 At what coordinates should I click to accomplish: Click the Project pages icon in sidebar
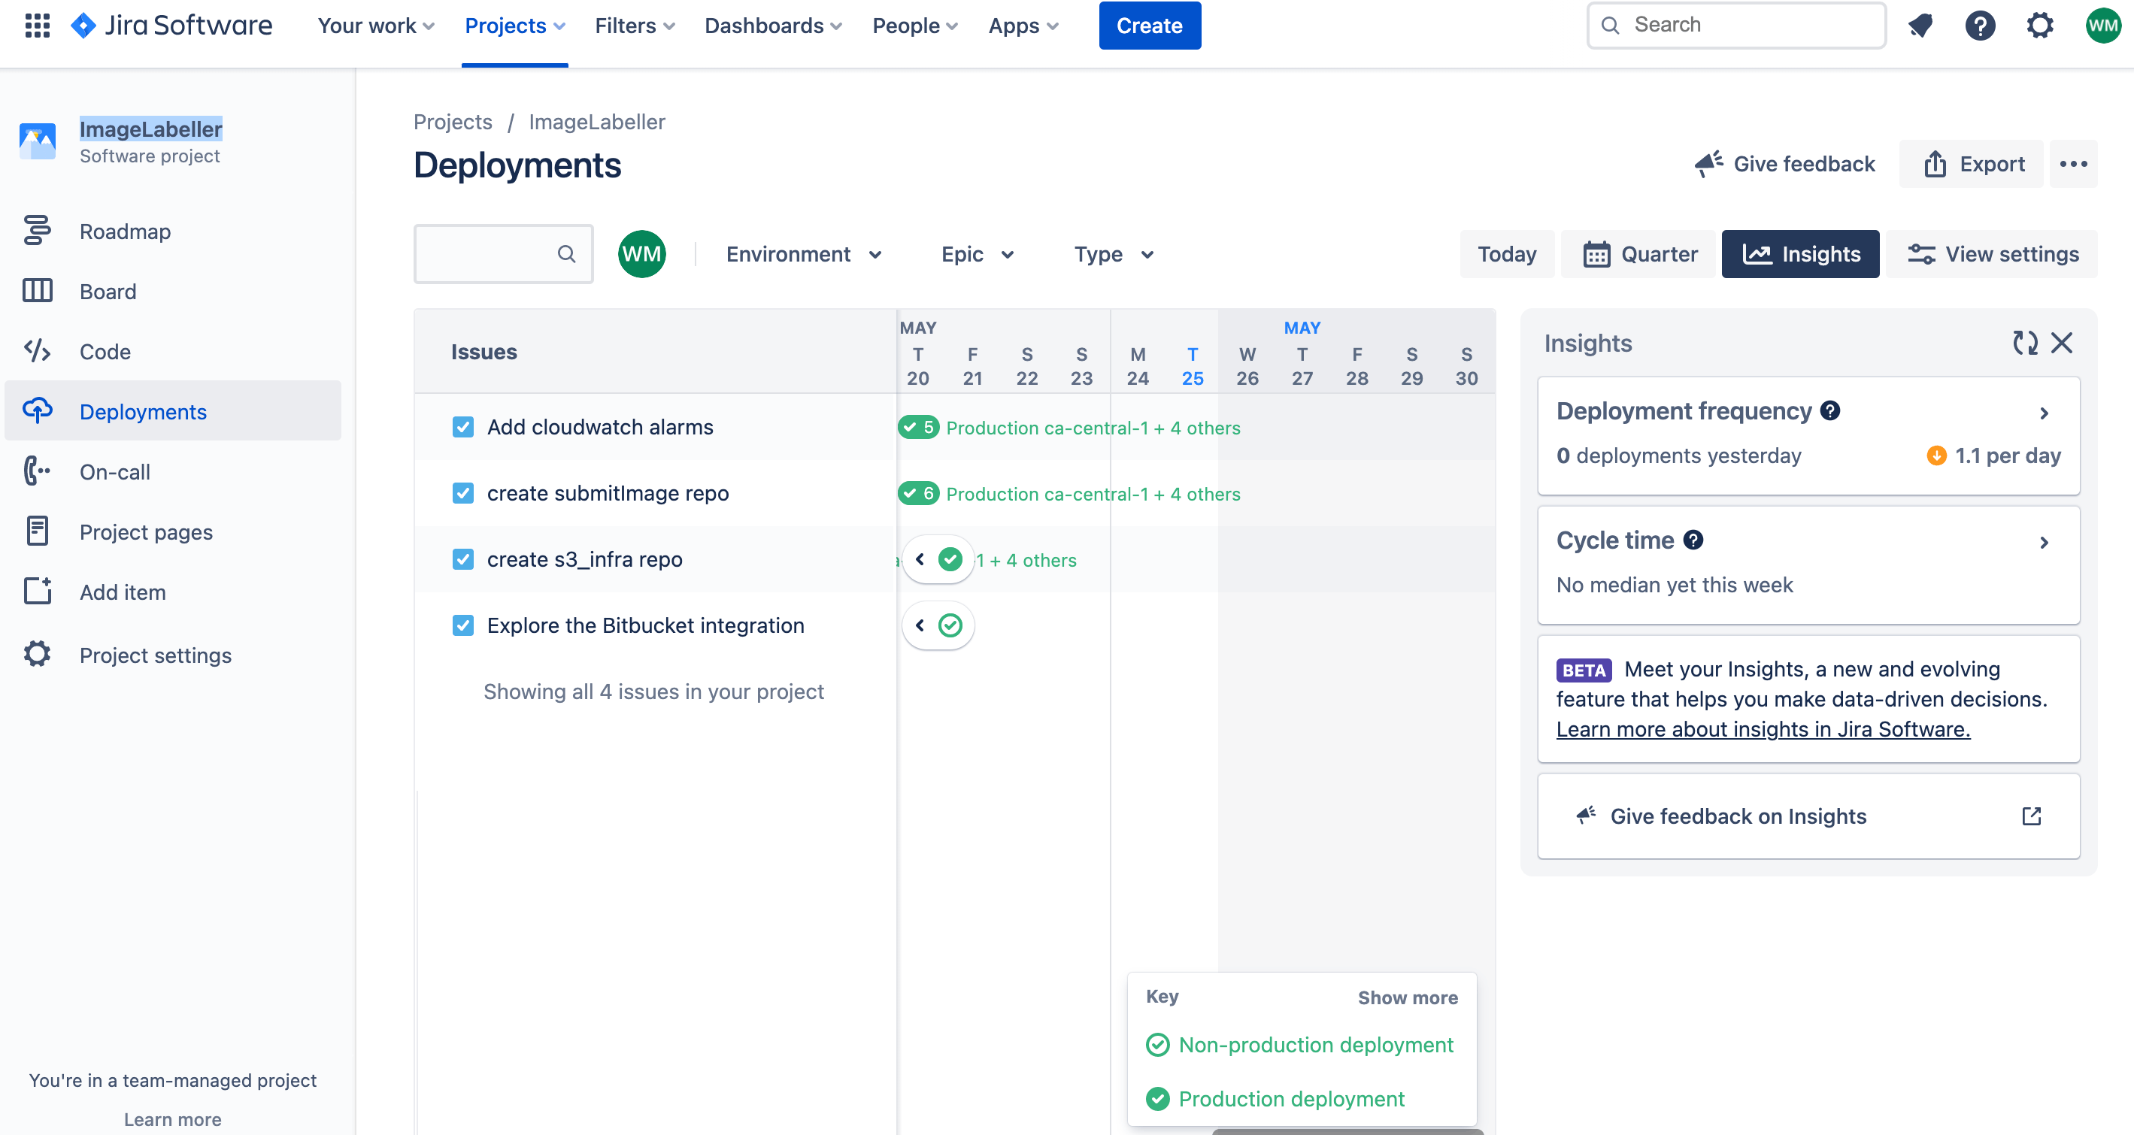point(37,532)
